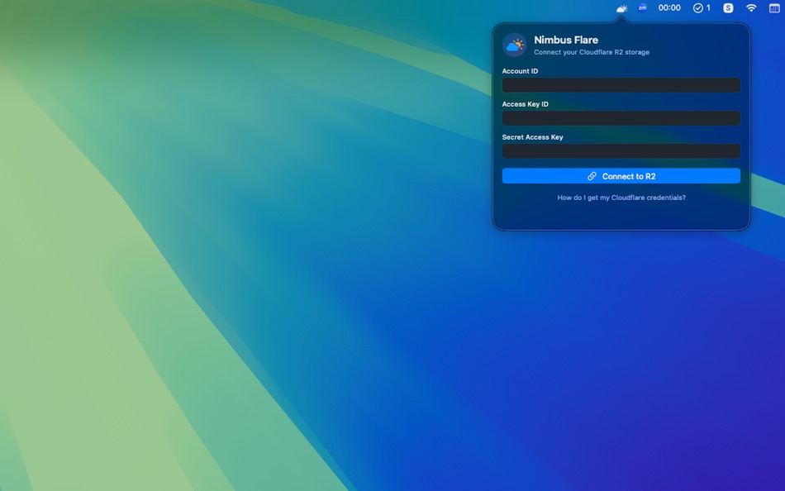Click the Account ID input field
Screen dimensions: 785x491
pos(621,85)
